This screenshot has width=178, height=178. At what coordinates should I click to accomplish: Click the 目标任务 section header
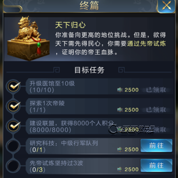point(89,70)
